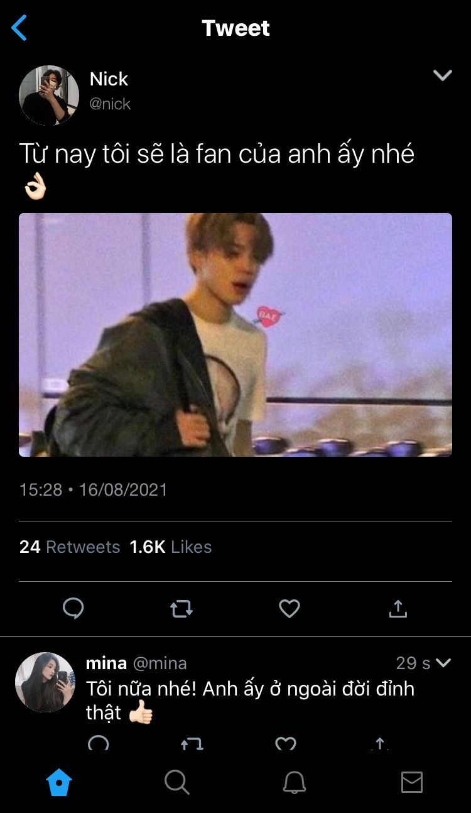Open the Messages envelope tab
The width and height of the screenshot is (471, 813).
point(412,783)
